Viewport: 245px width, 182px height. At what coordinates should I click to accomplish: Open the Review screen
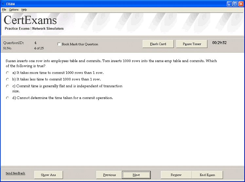176,175
